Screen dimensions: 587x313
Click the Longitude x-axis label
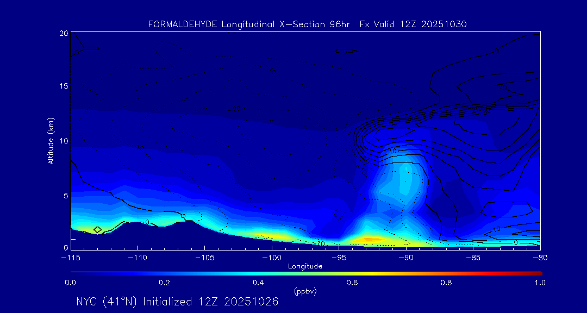point(305,266)
